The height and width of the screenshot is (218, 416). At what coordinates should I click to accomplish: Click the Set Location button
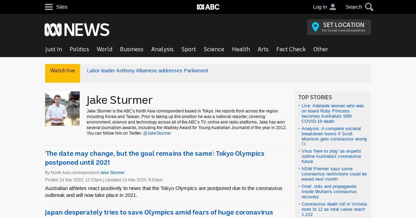point(339,27)
